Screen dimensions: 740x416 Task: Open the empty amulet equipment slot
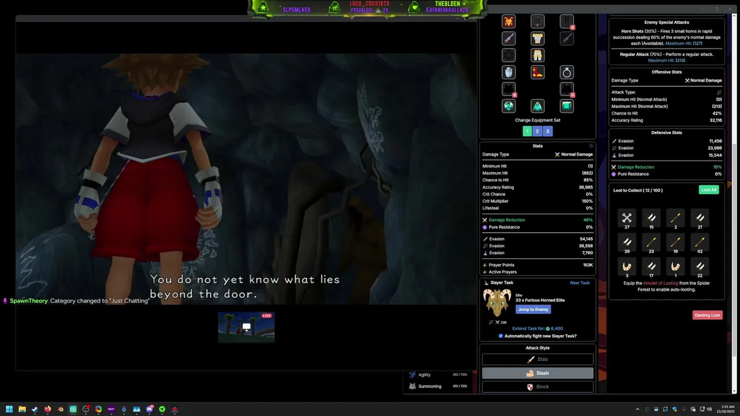tap(538, 22)
